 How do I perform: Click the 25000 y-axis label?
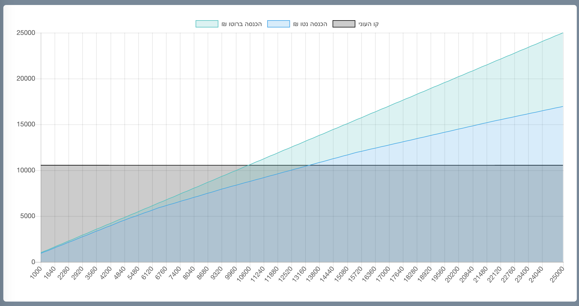pyautogui.click(x=26, y=33)
